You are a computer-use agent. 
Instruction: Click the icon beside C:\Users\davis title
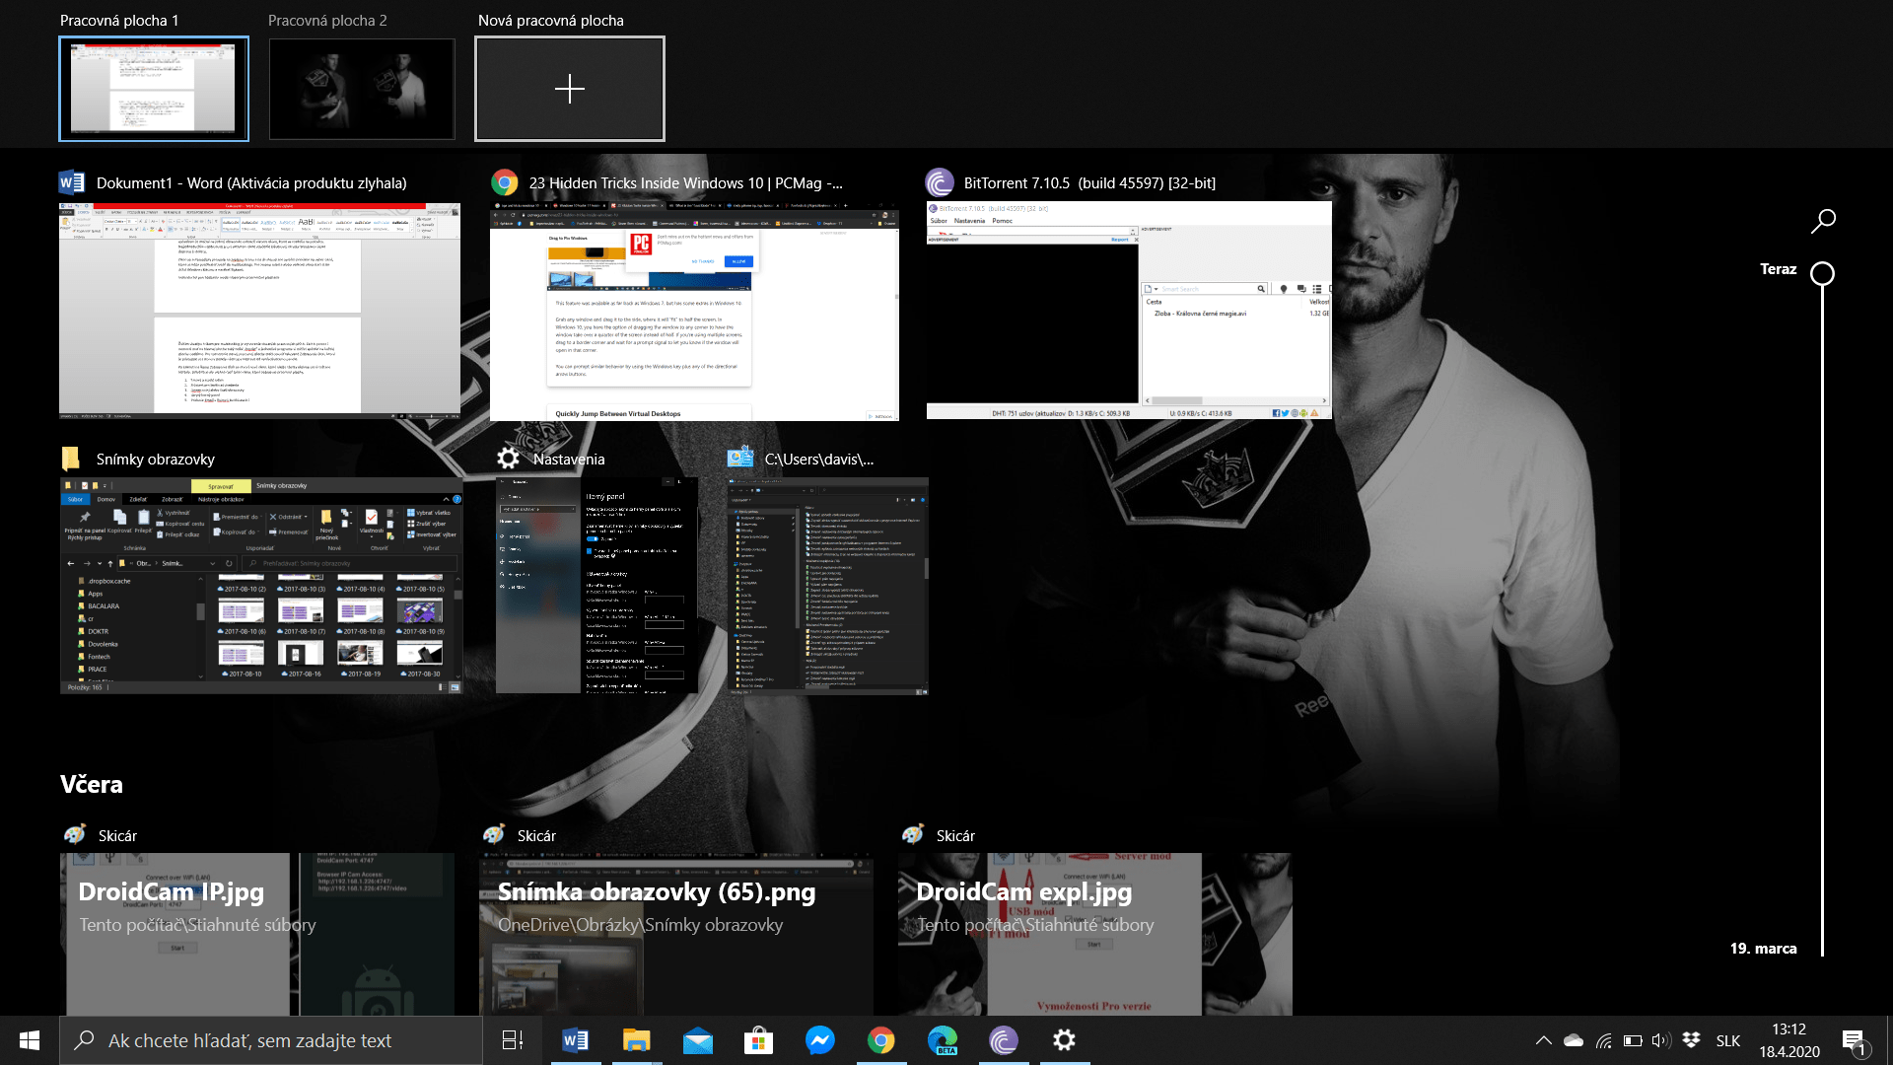[x=740, y=459]
